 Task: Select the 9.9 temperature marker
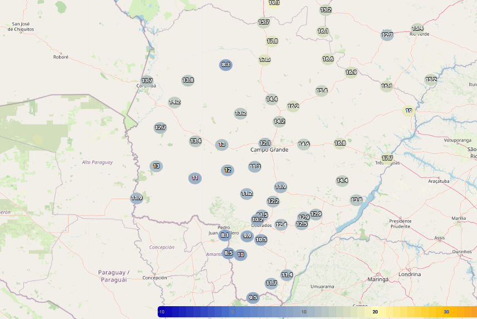[x=247, y=236]
